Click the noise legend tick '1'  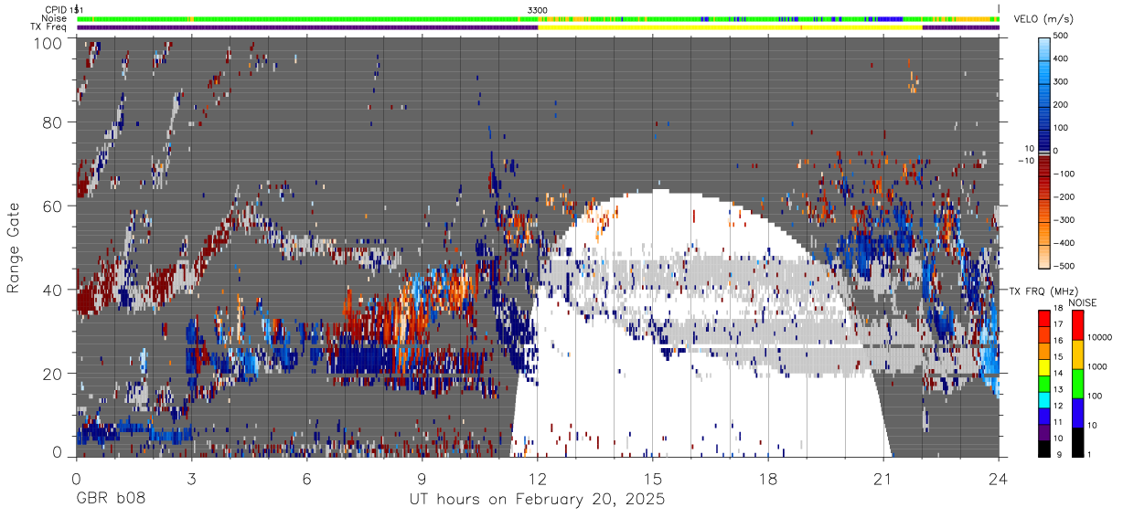(1090, 454)
